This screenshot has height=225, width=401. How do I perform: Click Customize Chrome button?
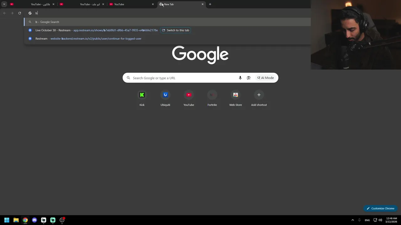pyautogui.click(x=381, y=208)
